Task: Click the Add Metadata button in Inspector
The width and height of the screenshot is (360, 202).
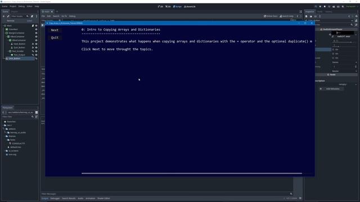Action: 331,89
